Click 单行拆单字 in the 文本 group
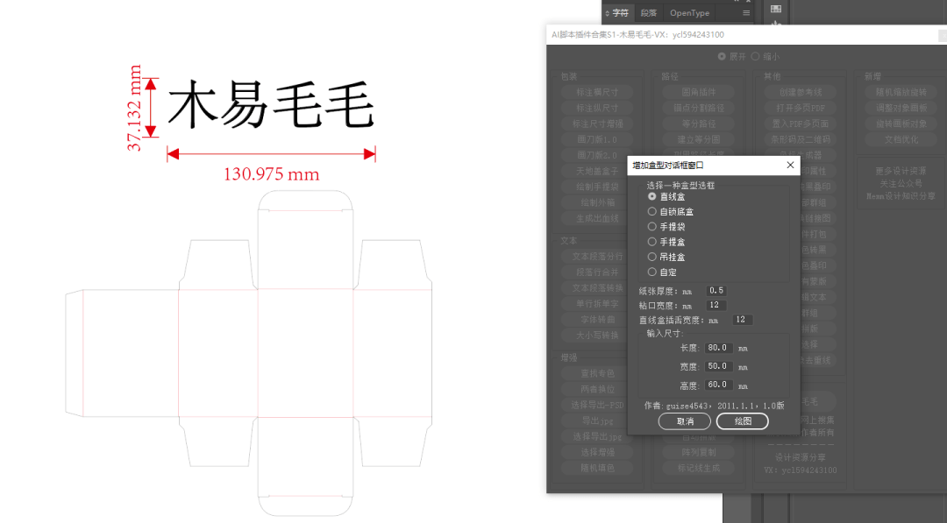This screenshot has height=523, width=947. [597, 304]
